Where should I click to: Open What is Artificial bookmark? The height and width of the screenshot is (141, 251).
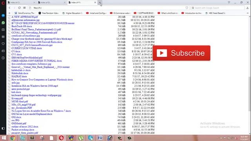[x=168, y=13]
